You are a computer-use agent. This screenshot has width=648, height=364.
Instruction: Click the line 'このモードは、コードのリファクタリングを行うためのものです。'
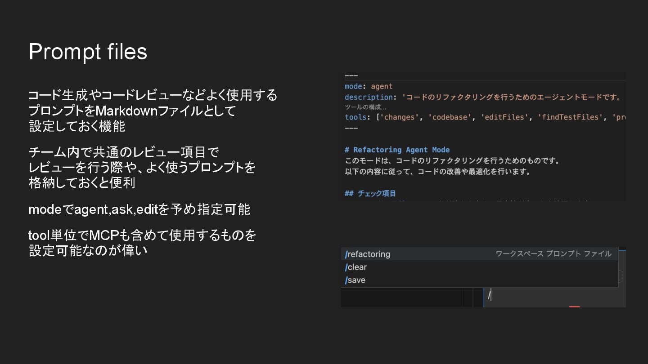point(452,160)
